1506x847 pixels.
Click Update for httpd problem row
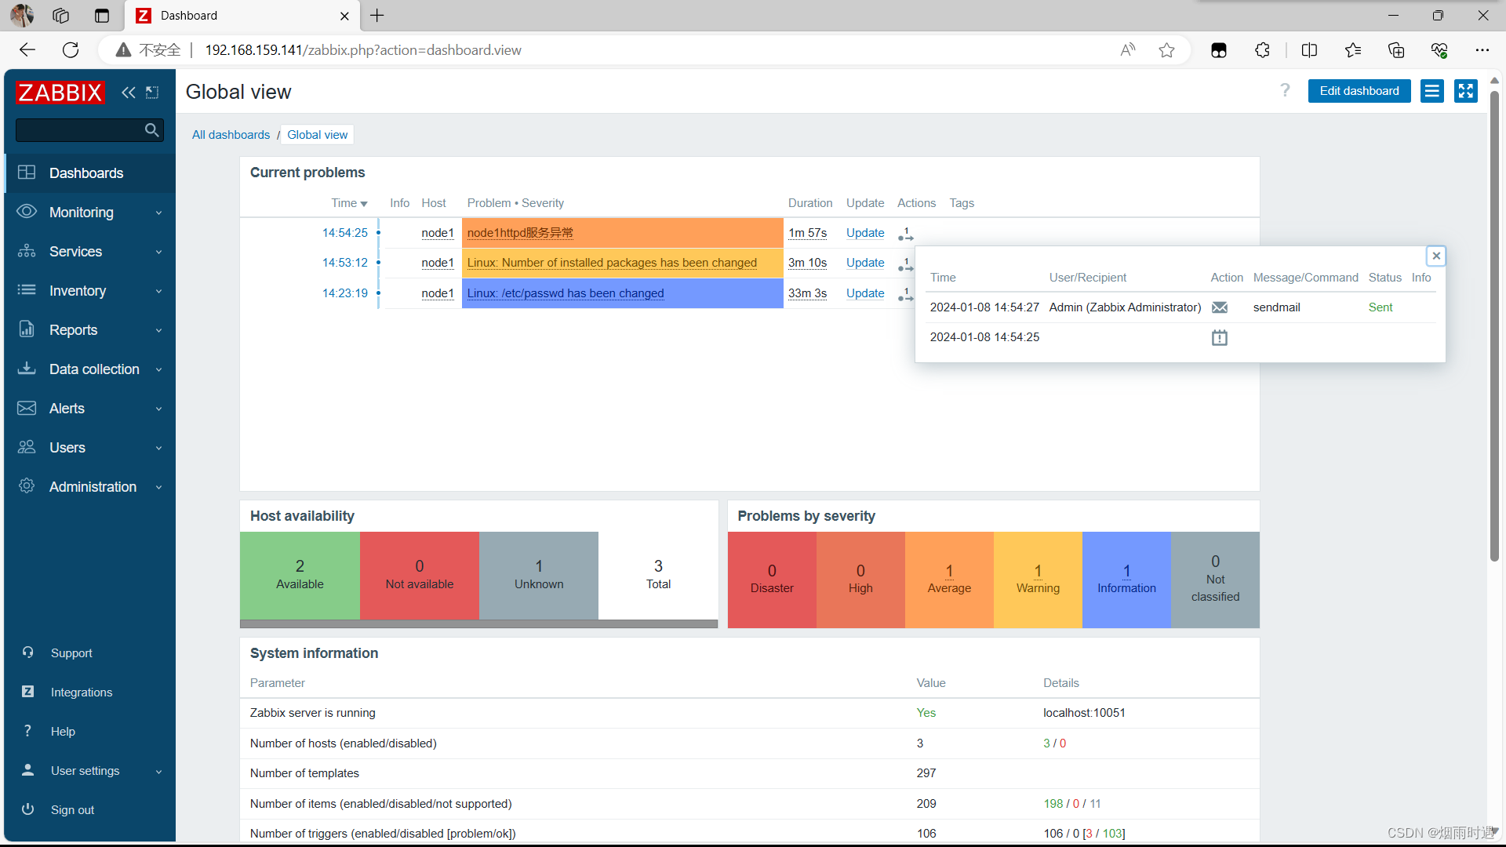[865, 233]
